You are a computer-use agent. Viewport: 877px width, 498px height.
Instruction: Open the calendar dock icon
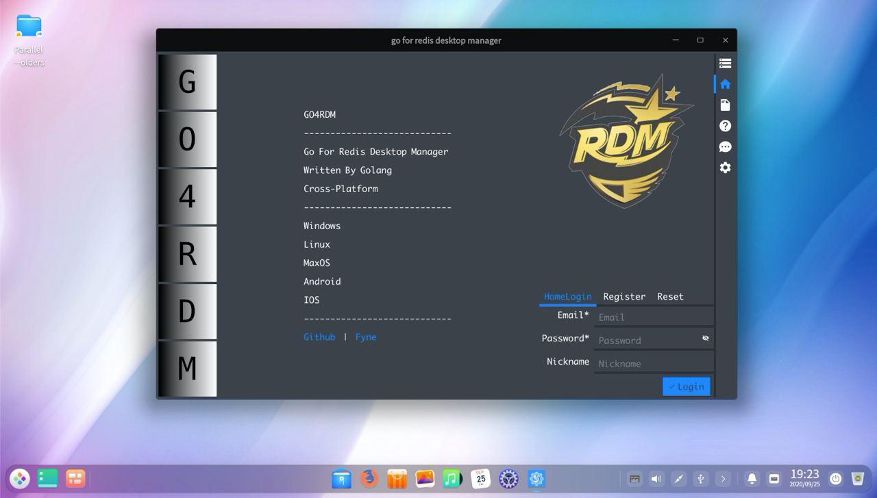pos(480,478)
